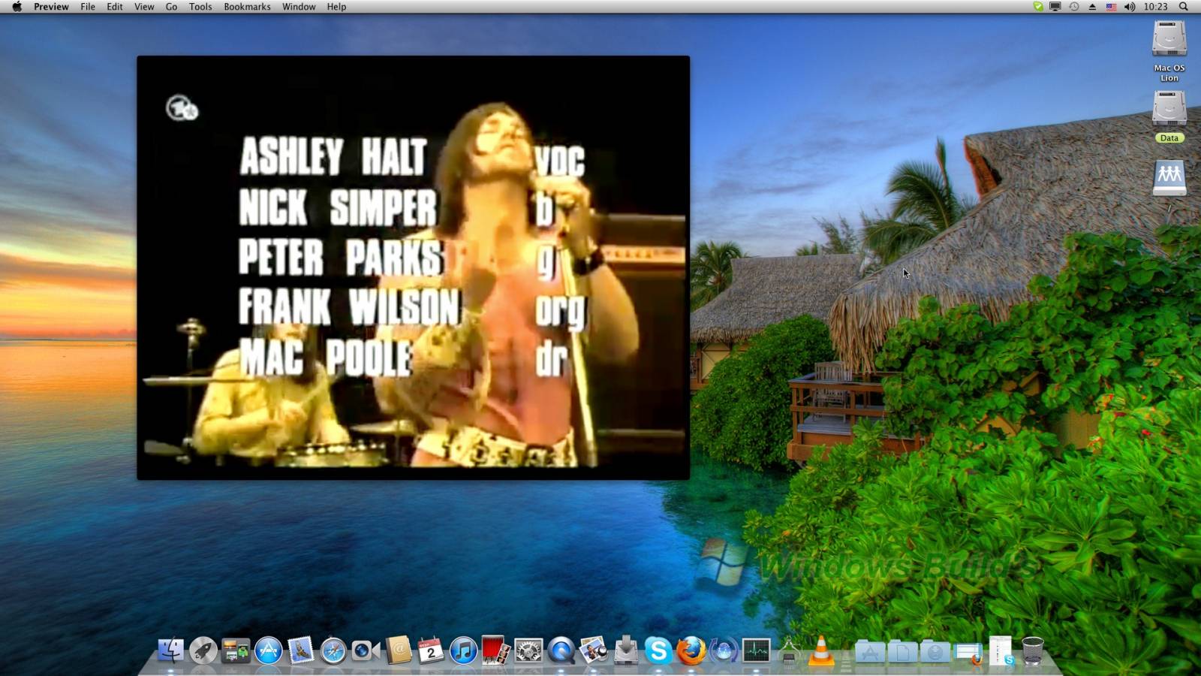Open the View menu
The height and width of the screenshot is (676, 1201).
click(144, 7)
